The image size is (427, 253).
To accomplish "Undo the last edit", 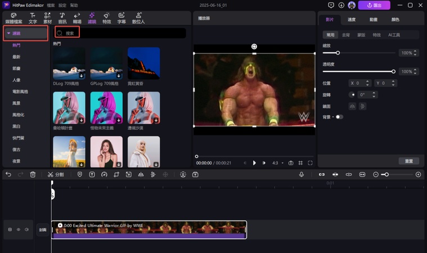I will coord(8,174).
